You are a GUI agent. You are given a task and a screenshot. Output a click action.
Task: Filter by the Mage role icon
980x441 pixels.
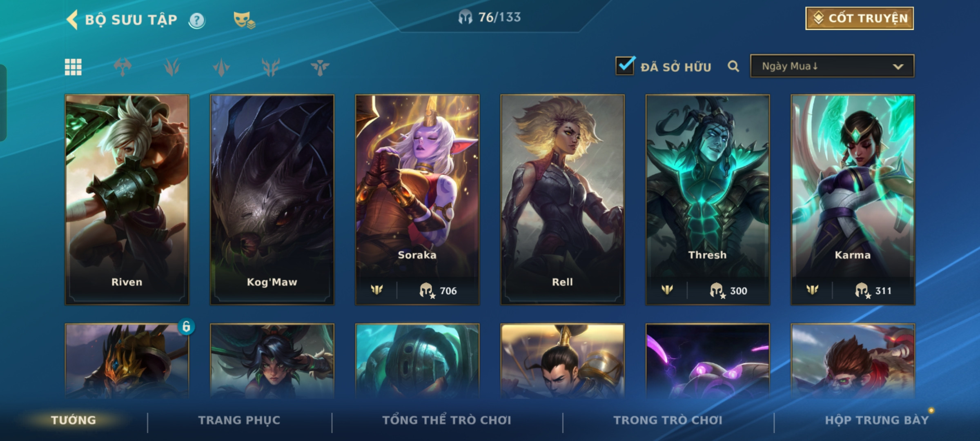[x=172, y=67]
